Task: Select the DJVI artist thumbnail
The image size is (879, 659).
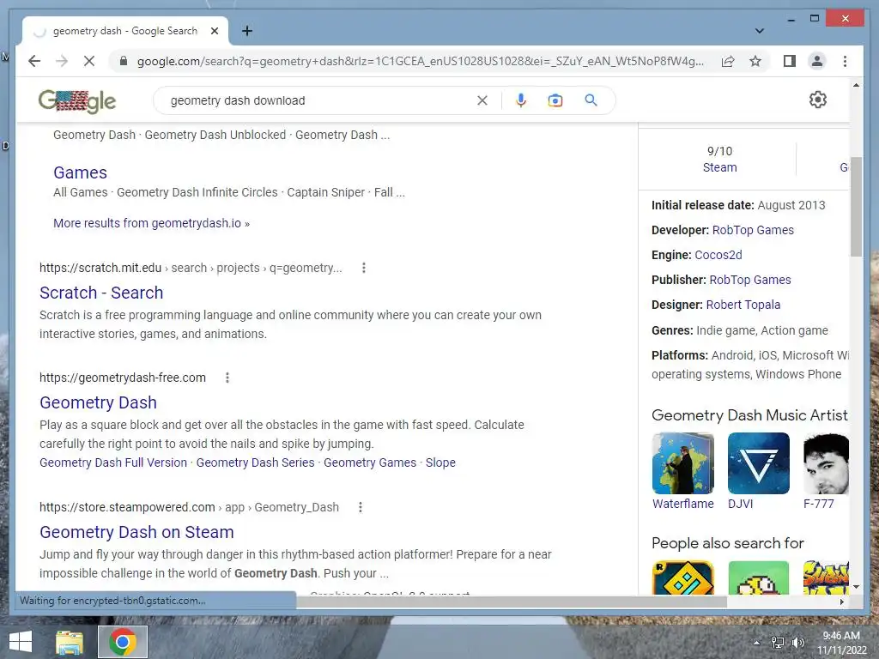Action: pyautogui.click(x=759, y=463)
